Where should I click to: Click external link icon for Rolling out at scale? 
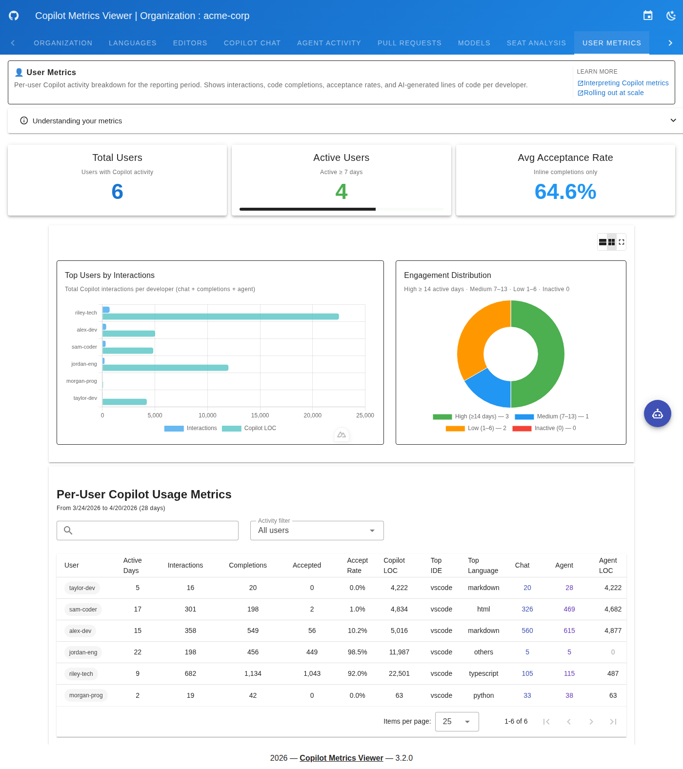(581, 93)
